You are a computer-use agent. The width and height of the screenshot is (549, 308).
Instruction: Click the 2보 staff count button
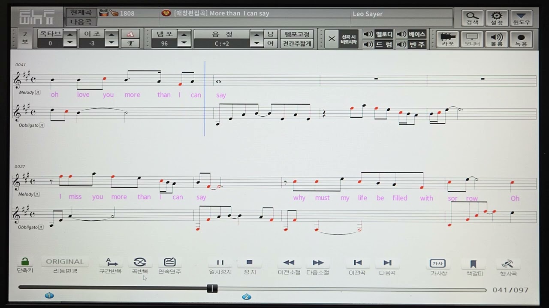click(25, 38)
